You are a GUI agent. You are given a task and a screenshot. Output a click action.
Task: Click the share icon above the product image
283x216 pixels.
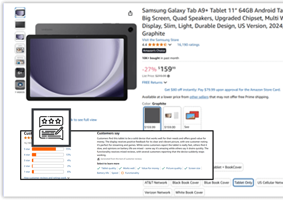pyautogui.click(x=130, y=13)
